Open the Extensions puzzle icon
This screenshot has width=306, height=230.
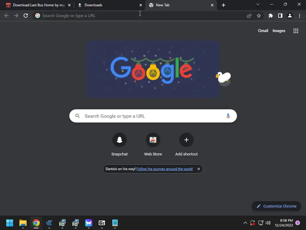(x=271, y=16)
